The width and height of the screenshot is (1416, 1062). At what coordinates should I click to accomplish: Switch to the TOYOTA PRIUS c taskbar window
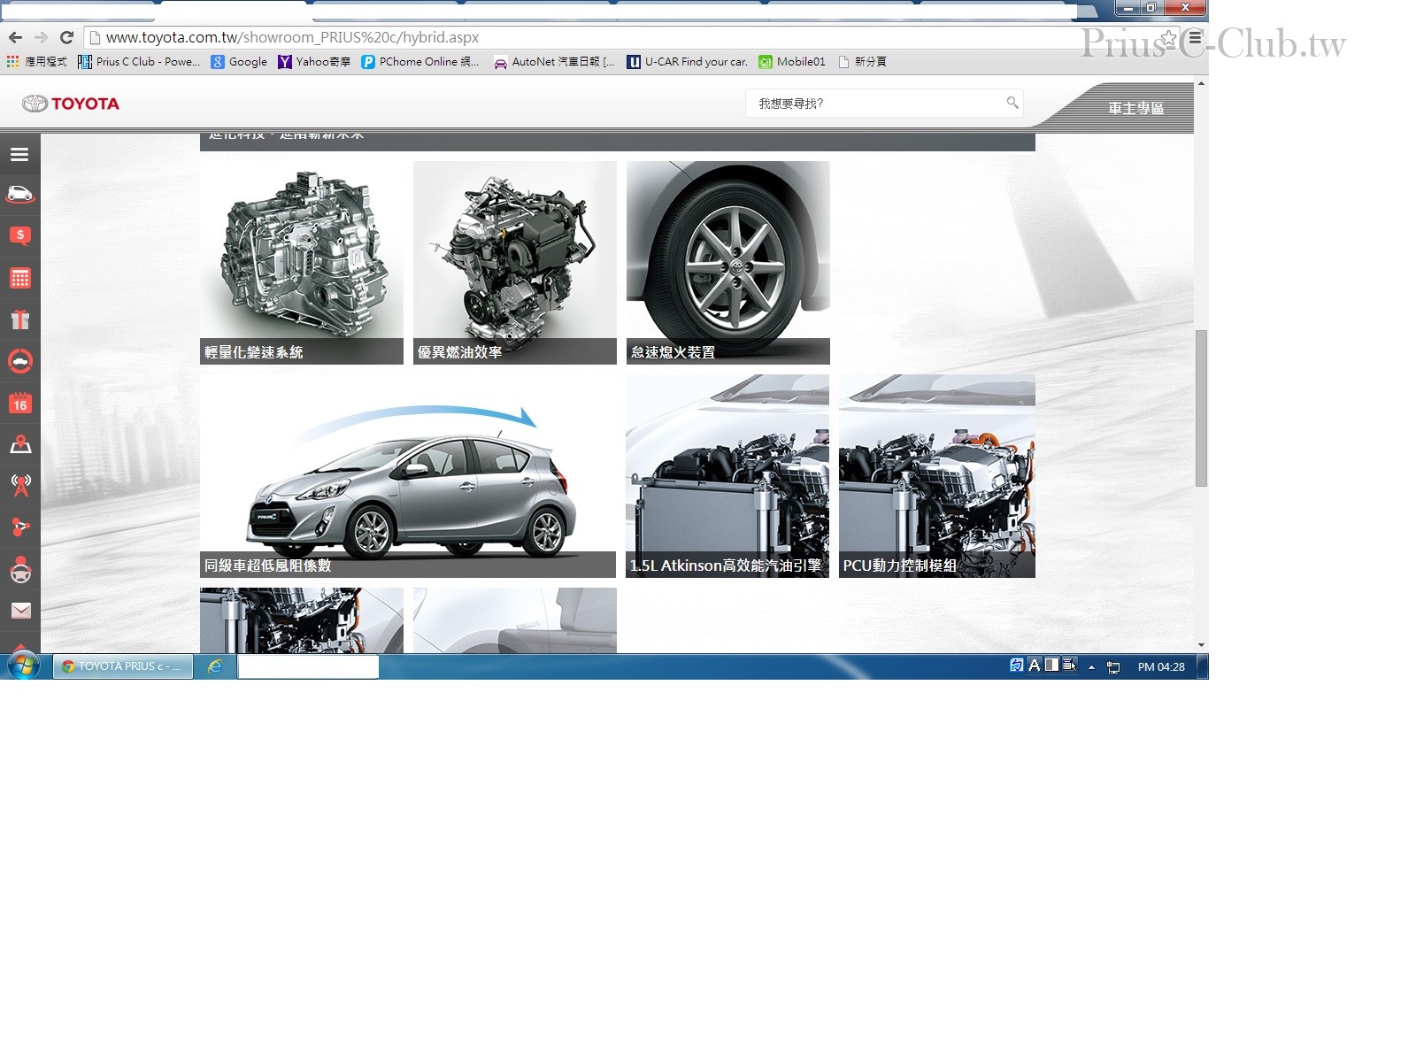pyautogui.click(x=123, y=666)
